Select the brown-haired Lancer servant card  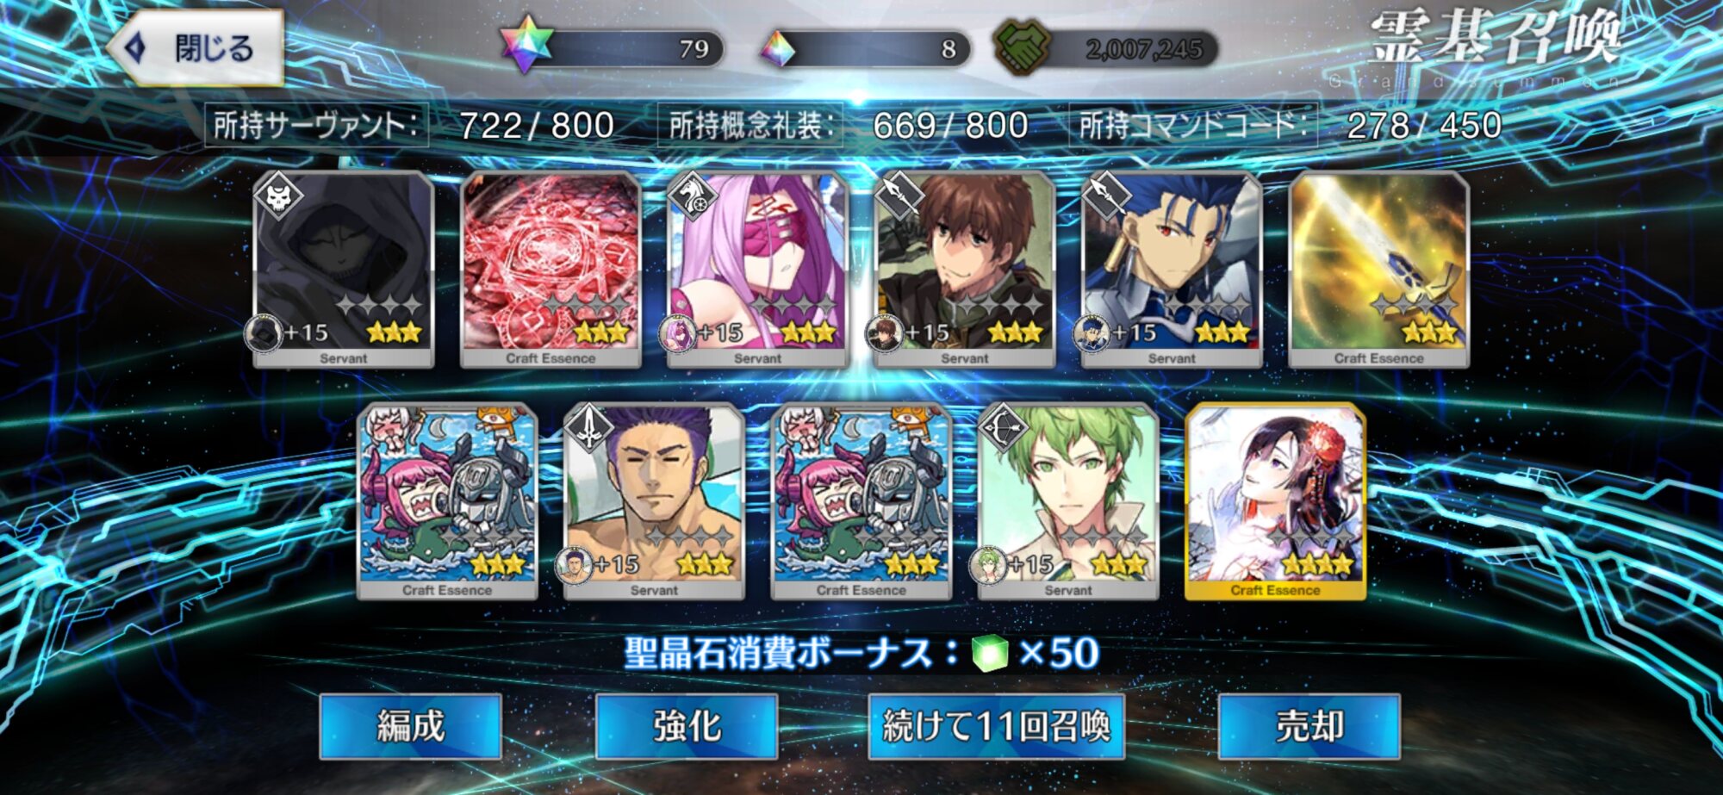pyautogui.click(x=965, y=270)
